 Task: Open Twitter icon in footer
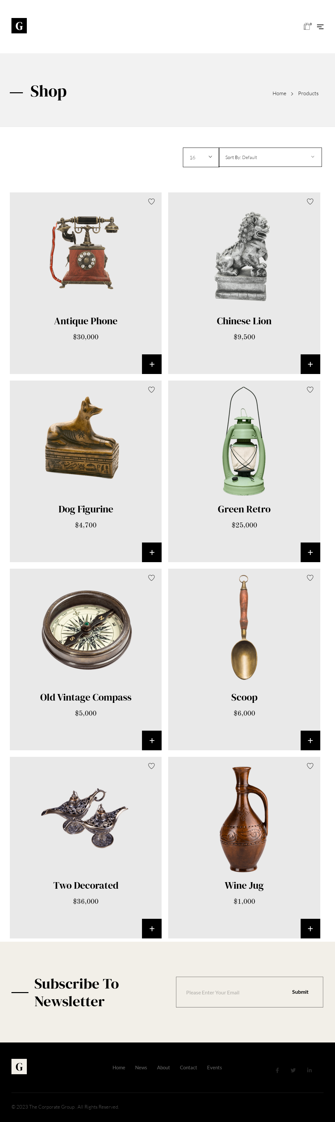293,1070
